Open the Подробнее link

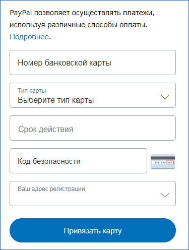[29, 37]
